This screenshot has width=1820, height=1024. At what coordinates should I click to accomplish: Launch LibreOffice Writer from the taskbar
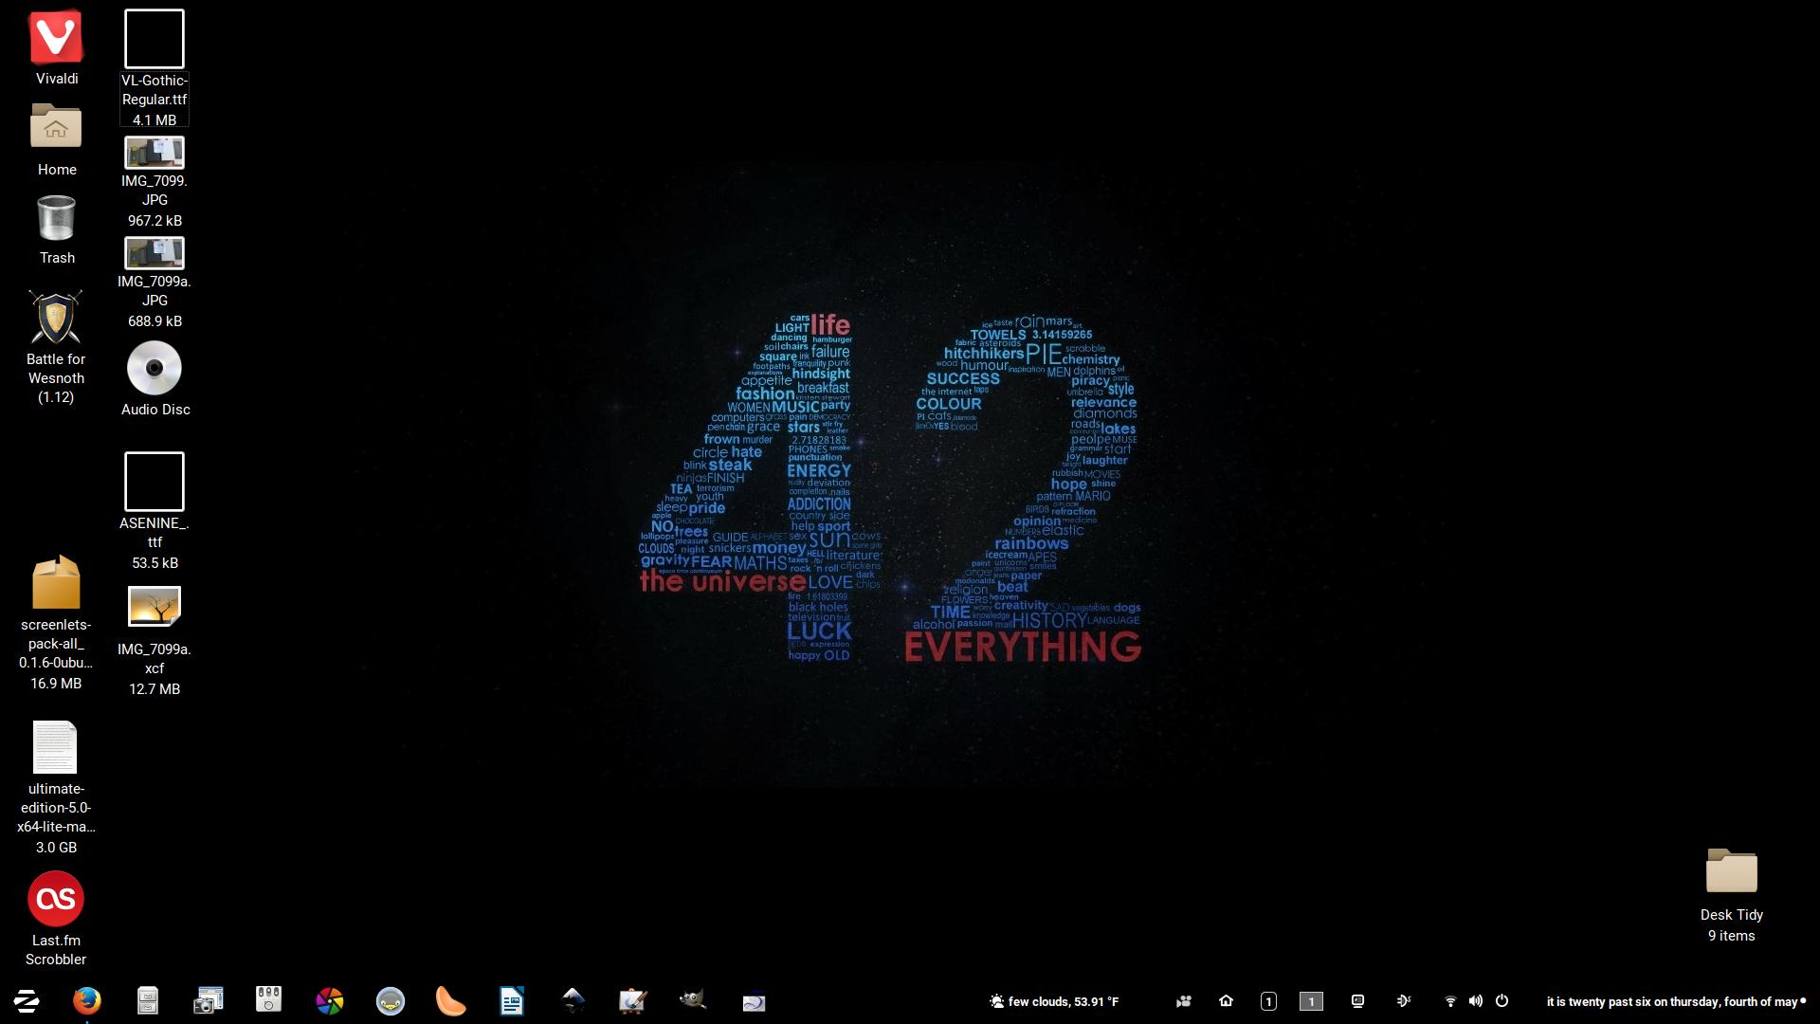click(x=512, y=1001)
